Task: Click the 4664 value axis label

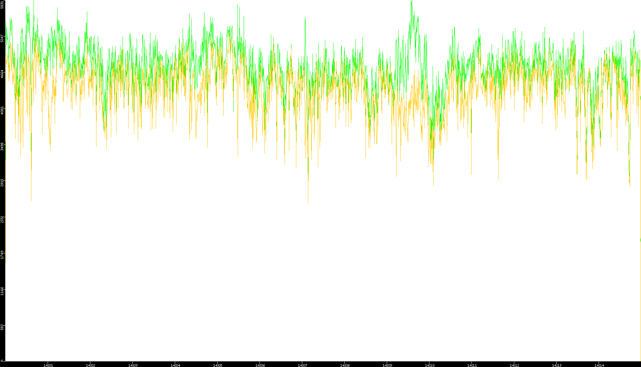Action: (x=2, y=74)
